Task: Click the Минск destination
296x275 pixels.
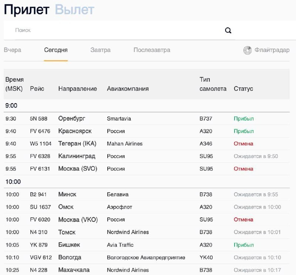Action: click(67, 194)
